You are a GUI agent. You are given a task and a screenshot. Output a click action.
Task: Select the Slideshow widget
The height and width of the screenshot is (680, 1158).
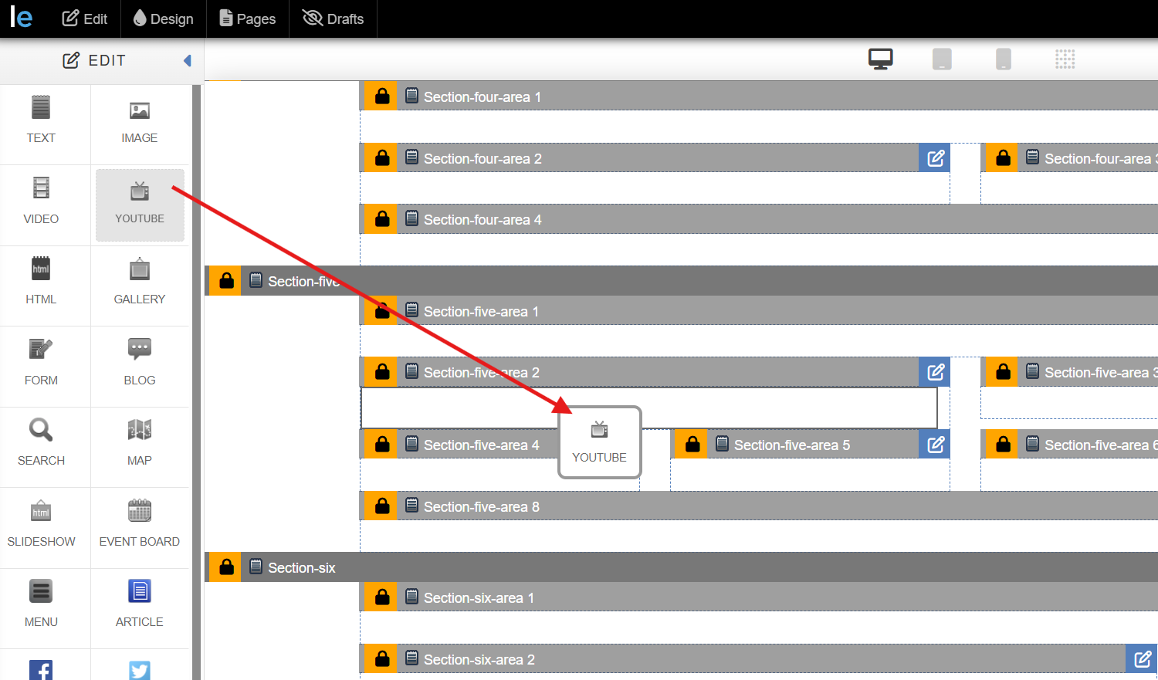41,523
